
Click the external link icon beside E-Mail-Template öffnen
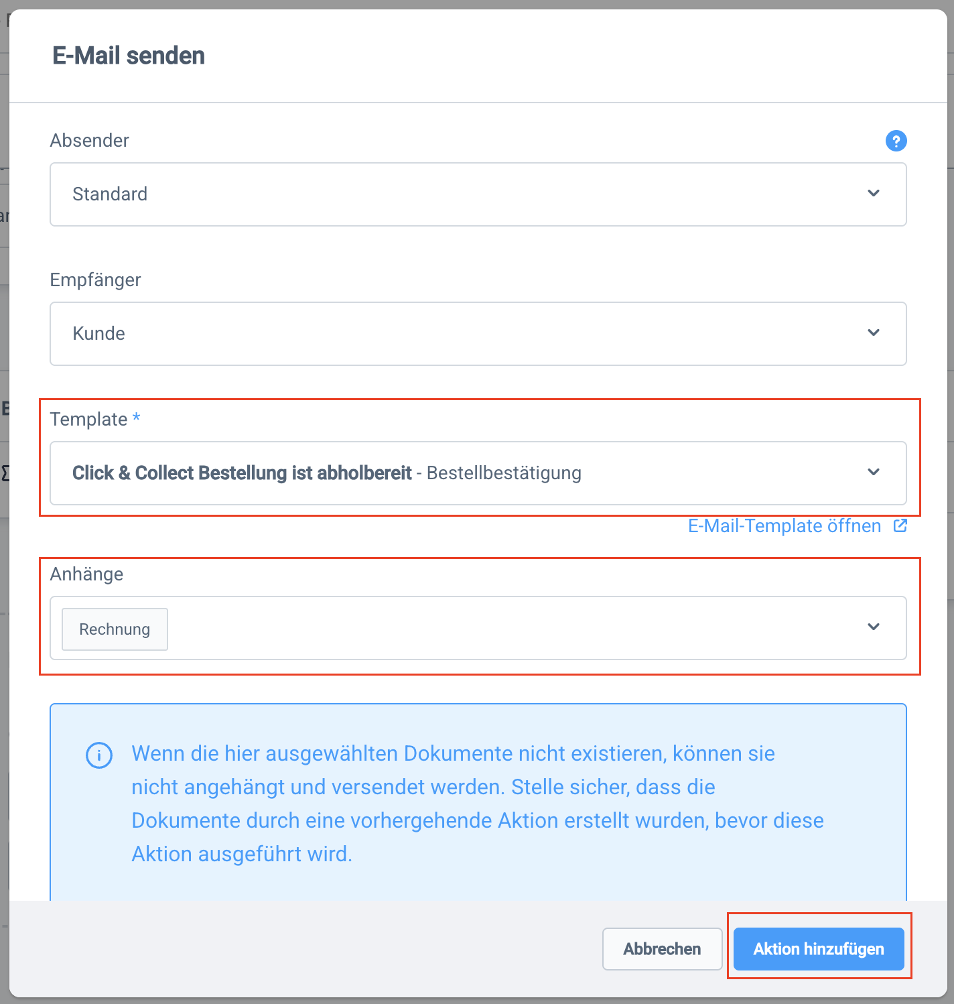pyautogui.click(x=900, y=526)
